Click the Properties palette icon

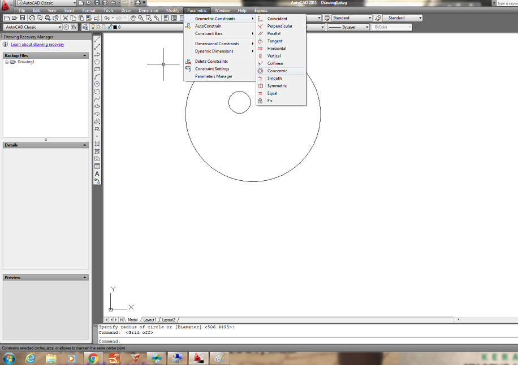pyautogui.click(x=166, y=18)
